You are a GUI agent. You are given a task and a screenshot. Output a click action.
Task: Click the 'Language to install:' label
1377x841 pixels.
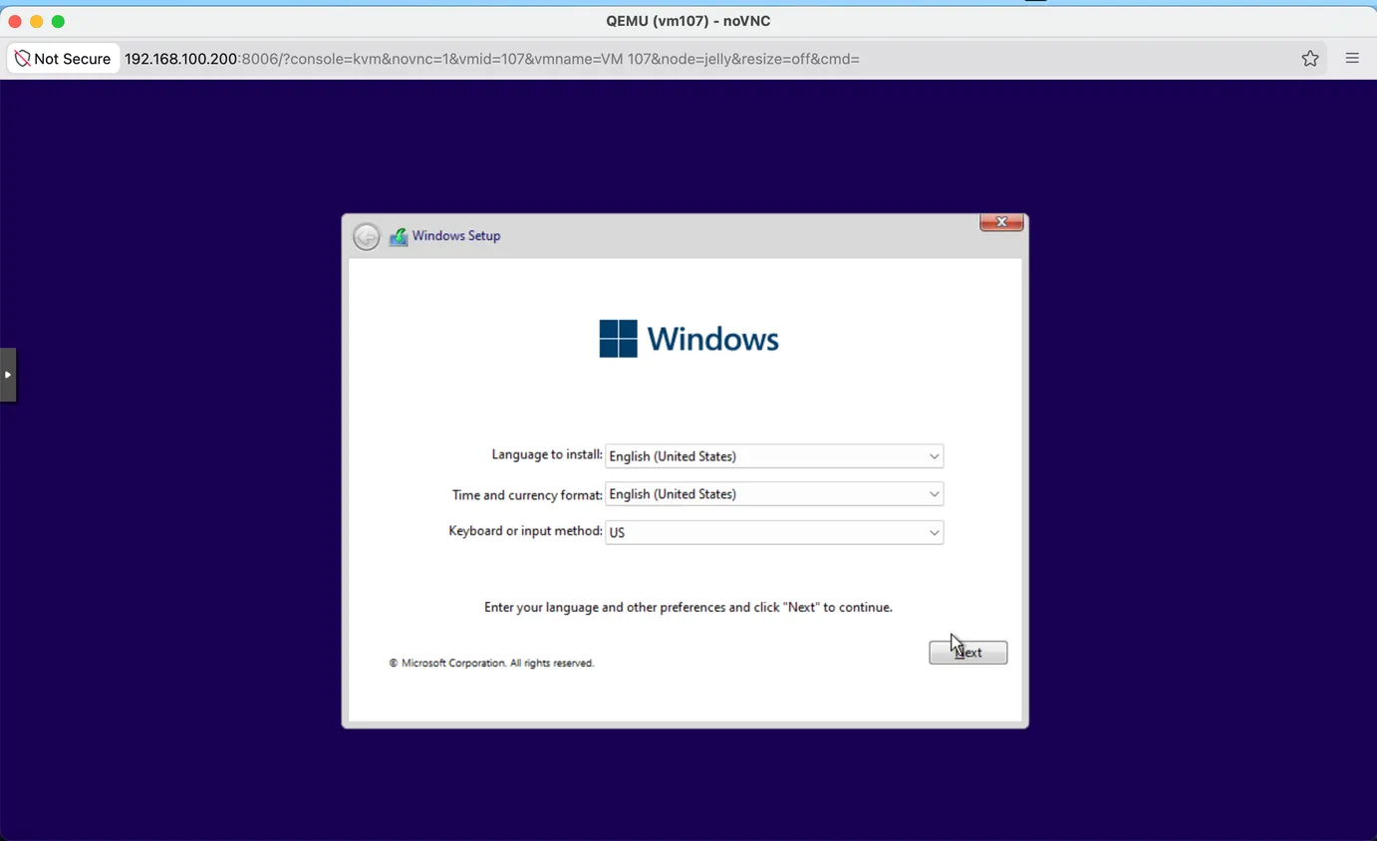[547, 454]
